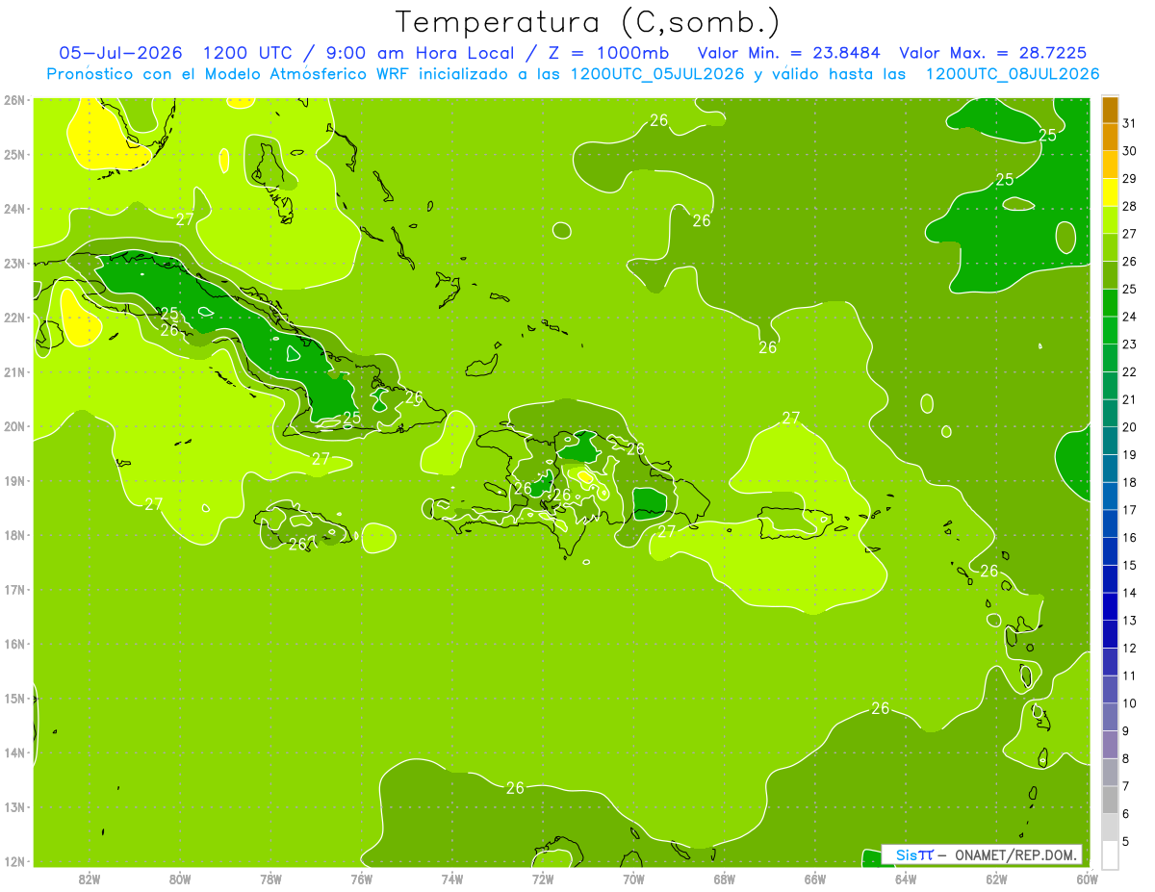This screenshot has width=1155, height=892.
Task: Select the 1200UTC_05JUL2026 initialization timestamp
Action: coord(657,73)
